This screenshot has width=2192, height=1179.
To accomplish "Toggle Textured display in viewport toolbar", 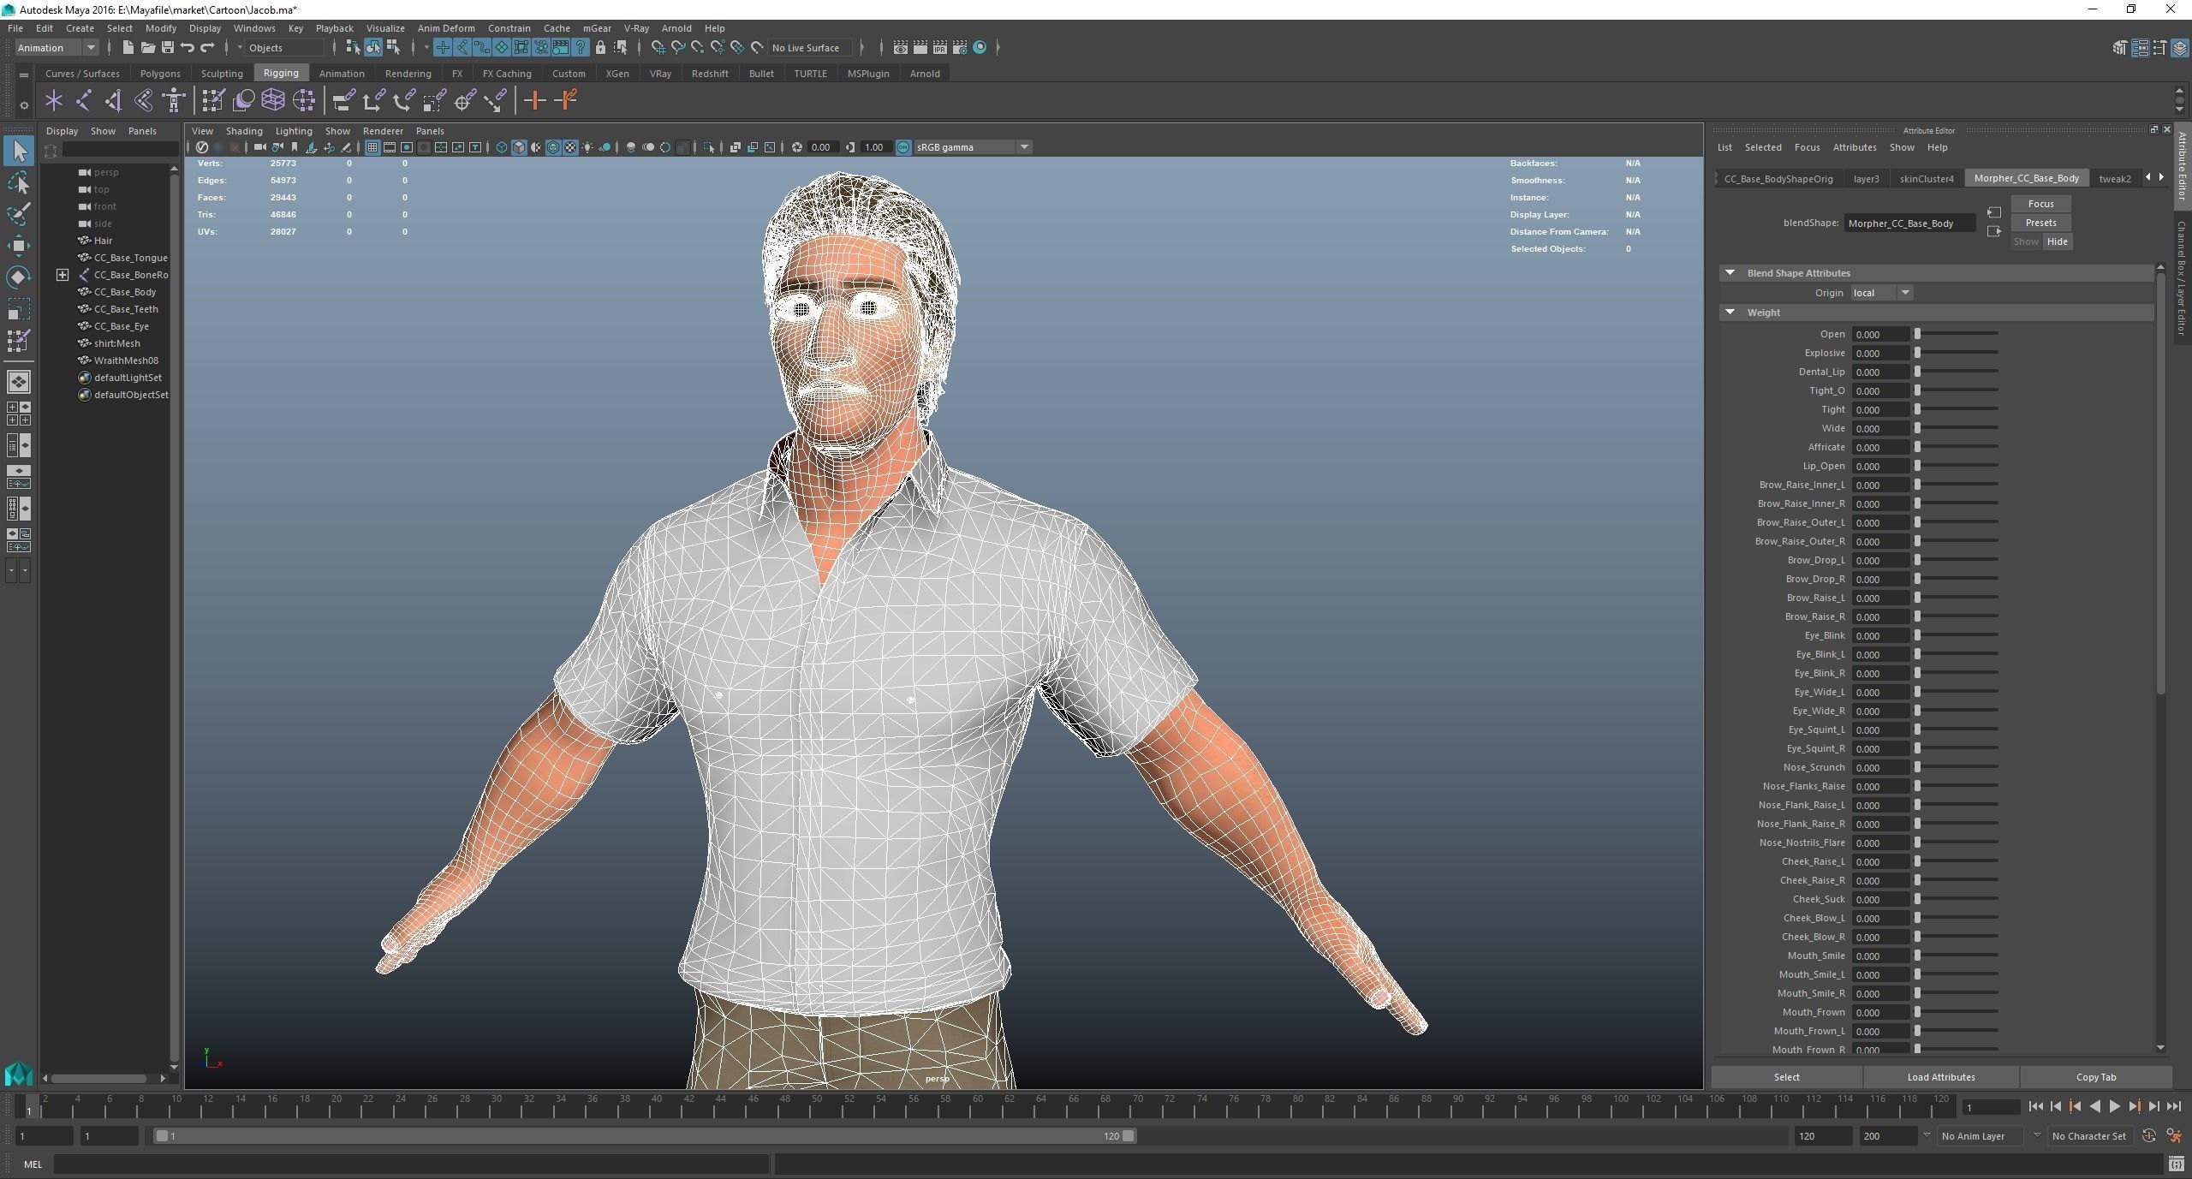I will (x=570, y=147).
